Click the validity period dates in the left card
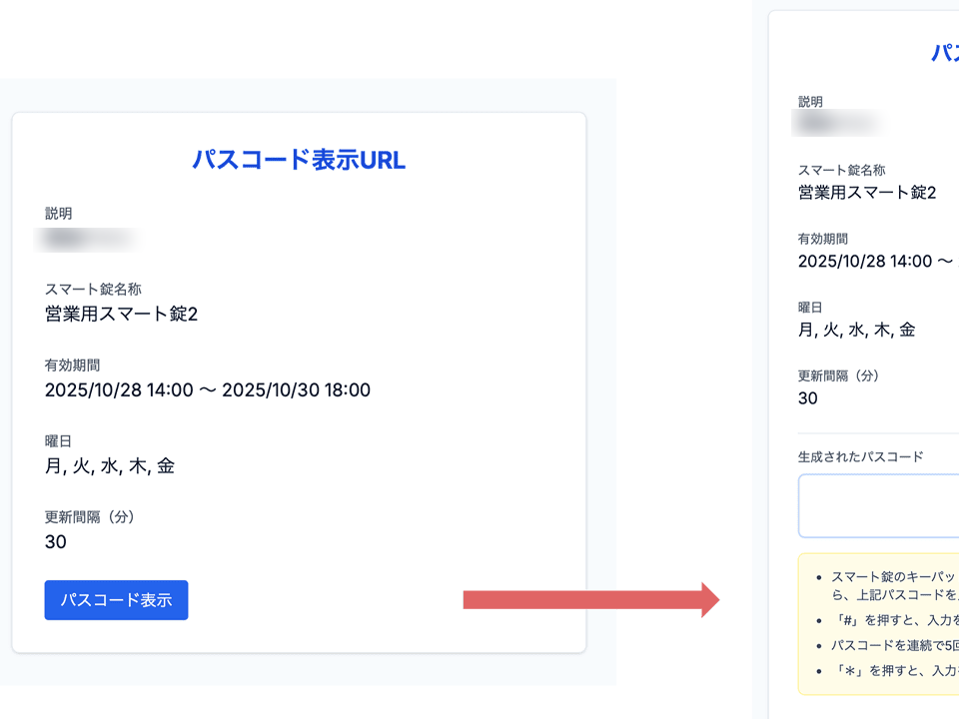The width and height of the screenshot is (959, 719). pos(208,390)
